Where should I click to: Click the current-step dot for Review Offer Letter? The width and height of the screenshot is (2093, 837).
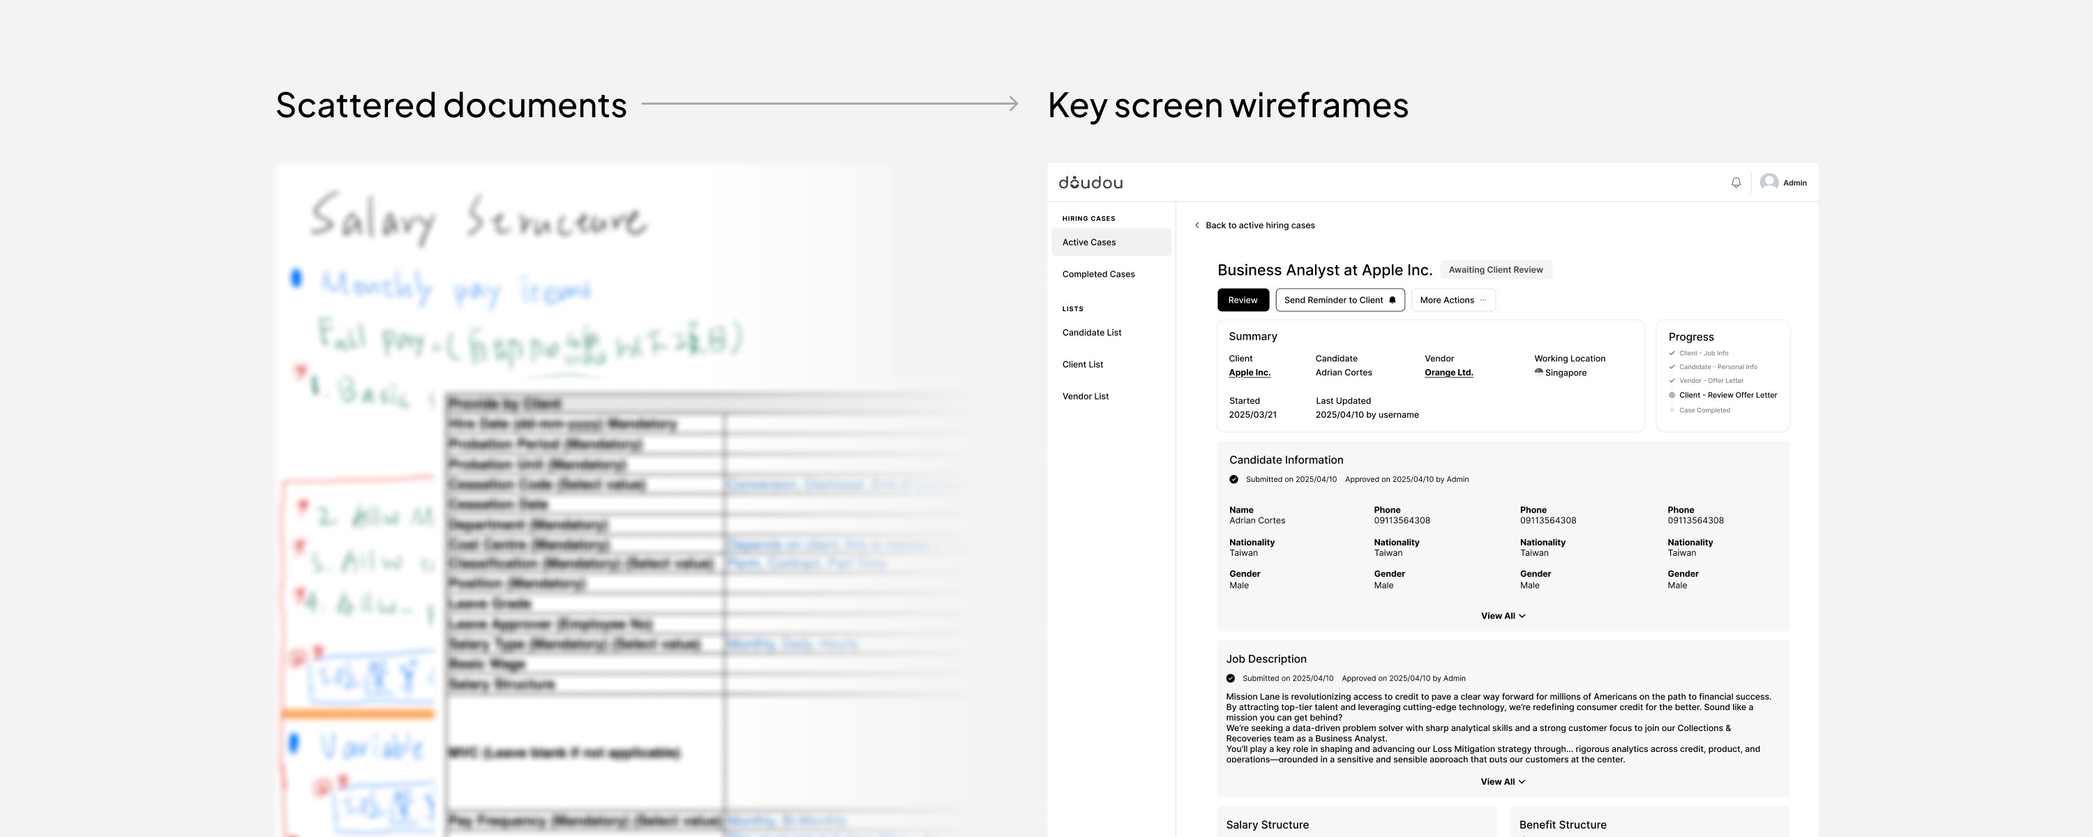coord(1672,395)
